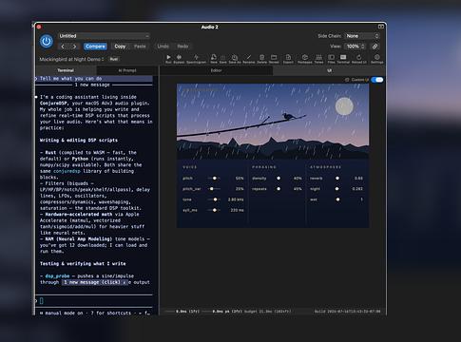
Task: Open the Spectrogram view icon
Action: (x=196, y=58)
